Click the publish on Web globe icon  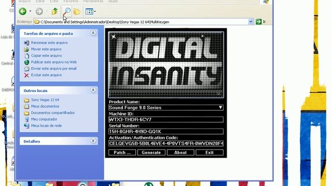coord(26,62)
